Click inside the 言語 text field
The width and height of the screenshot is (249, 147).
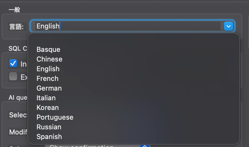tap(128, 26)
